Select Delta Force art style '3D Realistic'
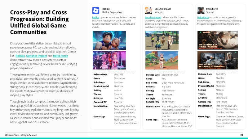The height and width of the screenshot is (139, 248). pyautogui.click(x=221, y=98)
